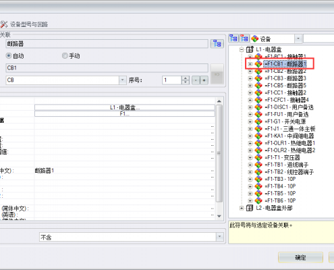This screenshot has width=334, height=270.
Task: Click the L1 - 电器盒 location icon
Action: point(250,49)
